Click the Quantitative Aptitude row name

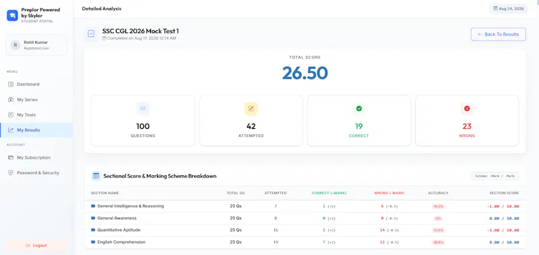(x=119, y=230)
